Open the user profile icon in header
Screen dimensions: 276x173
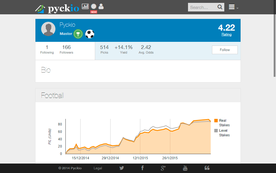(x=101, y=6)
